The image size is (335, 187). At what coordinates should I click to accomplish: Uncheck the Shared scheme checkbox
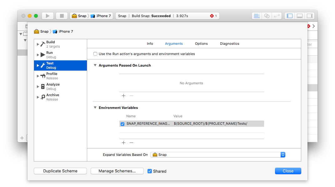[x=150, y=171]
